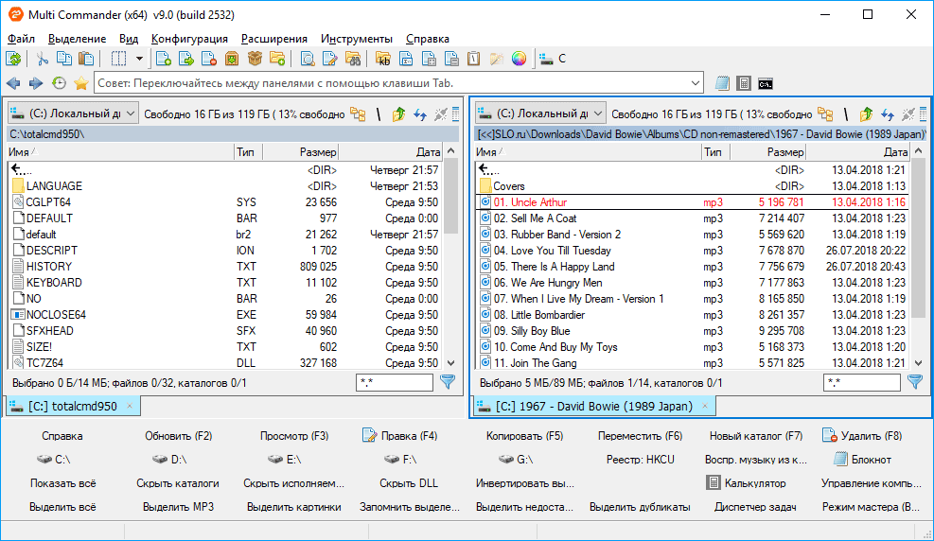
Task: Click right panel filter funnel icon
Action: click(x=915, y=381)
